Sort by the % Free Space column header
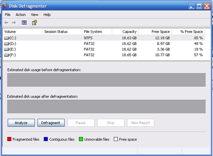Screen dimensions: 213x156 [188, 32]
